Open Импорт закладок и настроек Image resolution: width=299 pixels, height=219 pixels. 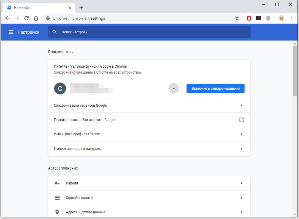[149, 149]
